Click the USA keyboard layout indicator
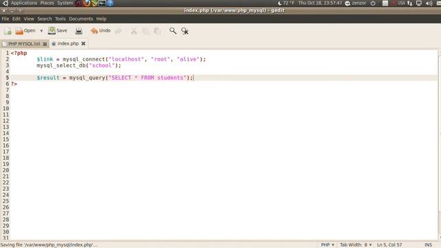The height and width of the screenshot is (248, 441). click(401, 3)
